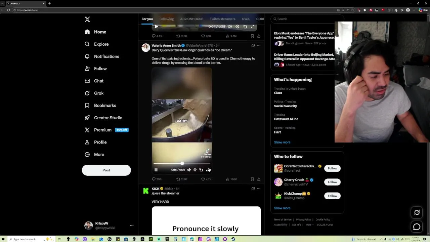Open Notifications page
430x242 pixels.
pos(102,56)
